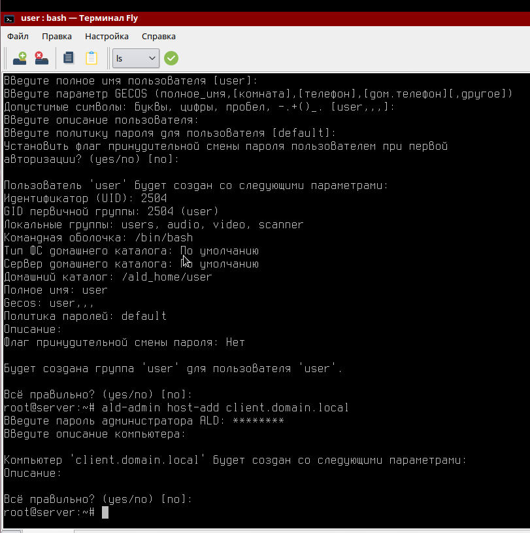Click the text 'Введите описание компьютера:'
530x533 pixels.
click(x=95, y=434)
